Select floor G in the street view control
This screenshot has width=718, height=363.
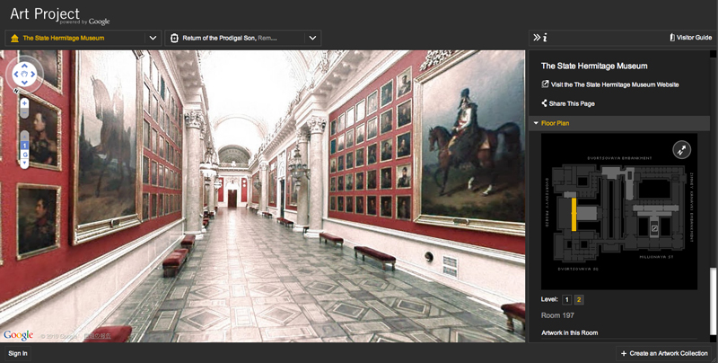click(x=24, y=155)
